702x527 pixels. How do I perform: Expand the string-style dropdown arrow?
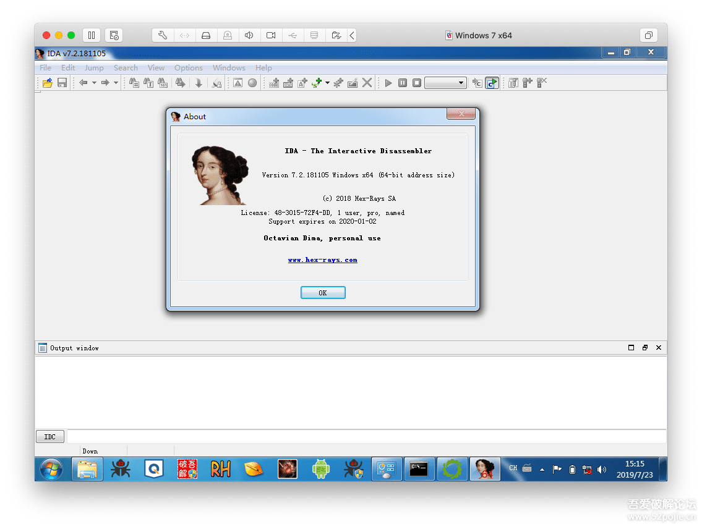[328, 83]
